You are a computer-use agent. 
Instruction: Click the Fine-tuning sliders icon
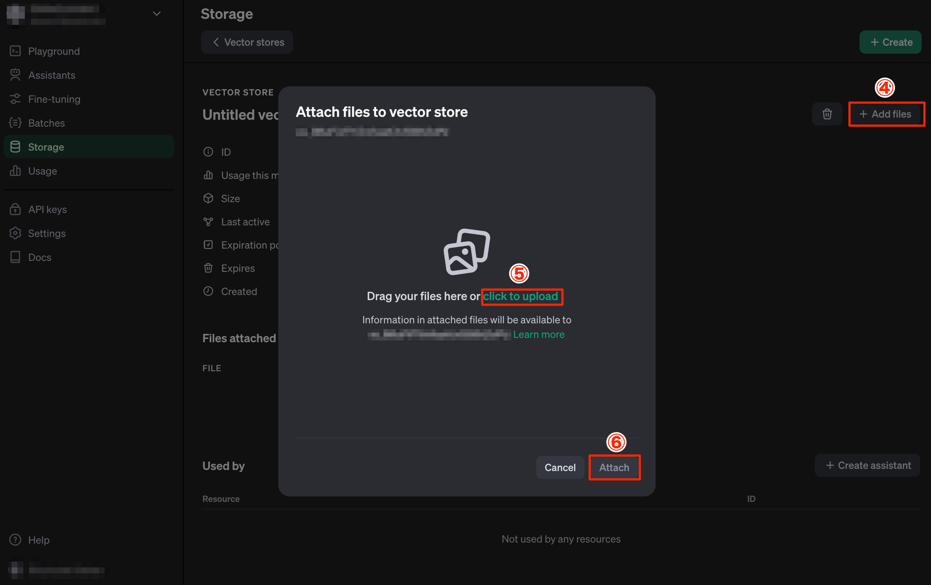coord(15,99)
